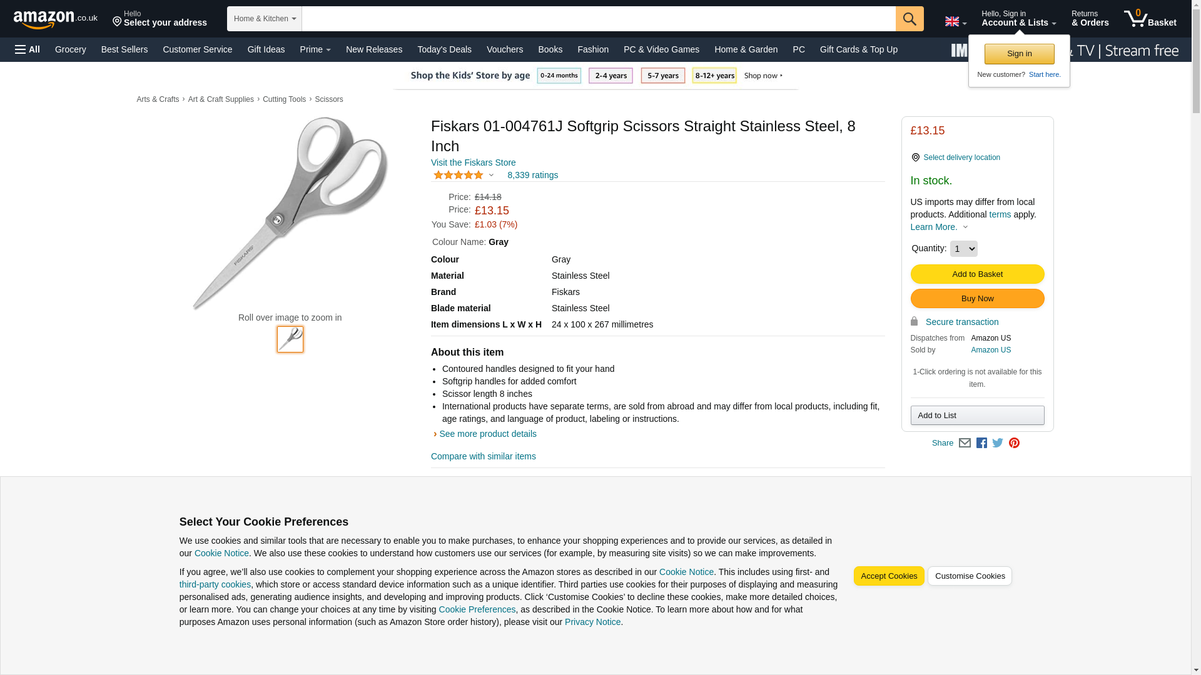The image size is (1201, 675).
Task: Expand the star rating breakdown
Action: pos(464,176)
